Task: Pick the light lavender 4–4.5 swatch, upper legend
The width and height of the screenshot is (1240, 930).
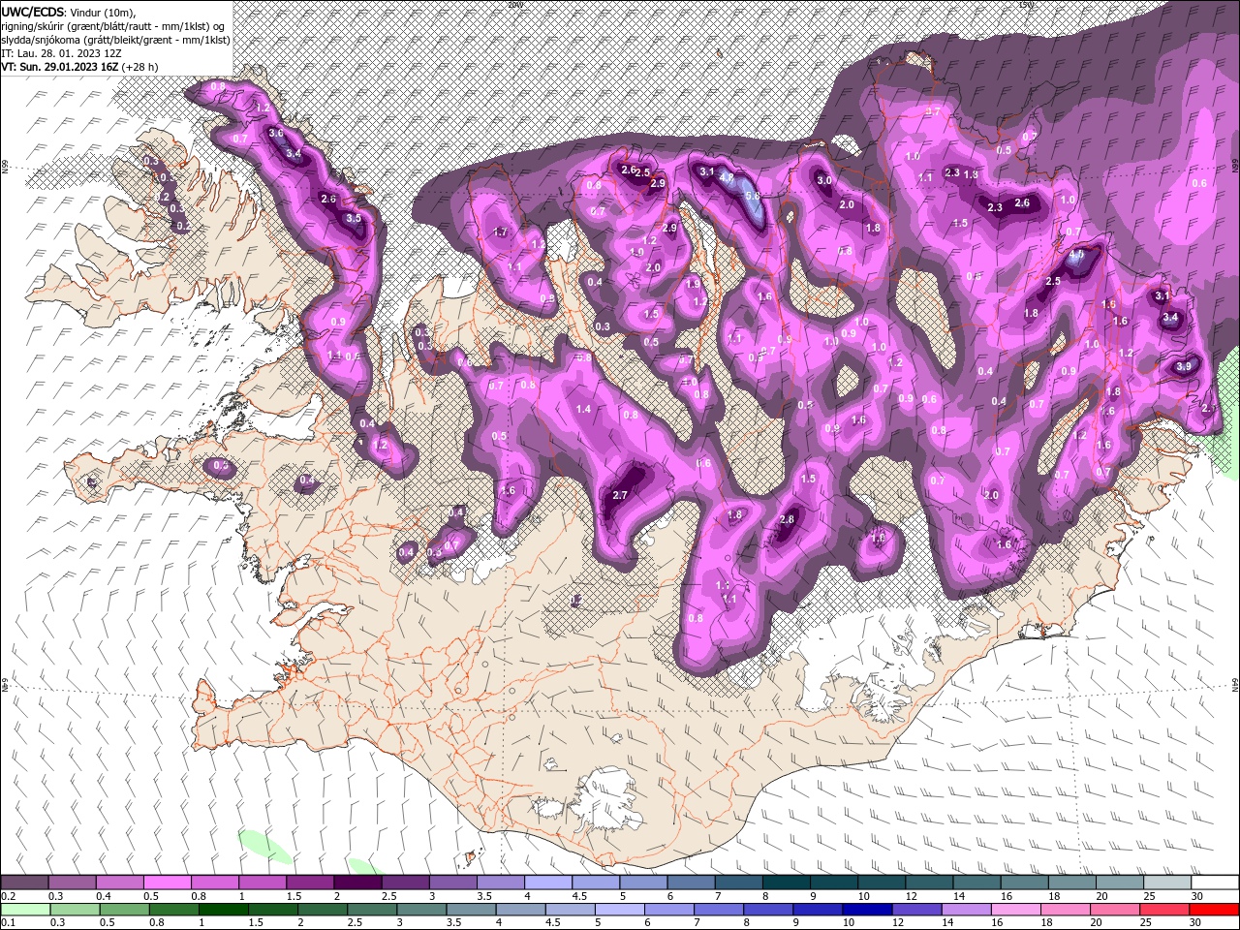Action: (x=548, y=883)
